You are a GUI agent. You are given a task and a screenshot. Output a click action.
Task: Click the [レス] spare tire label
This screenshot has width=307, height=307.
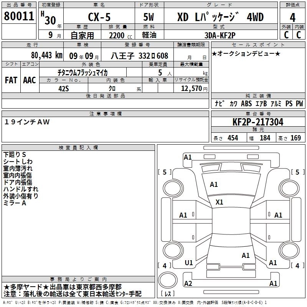pyautogui.click(x=168, y=293)
